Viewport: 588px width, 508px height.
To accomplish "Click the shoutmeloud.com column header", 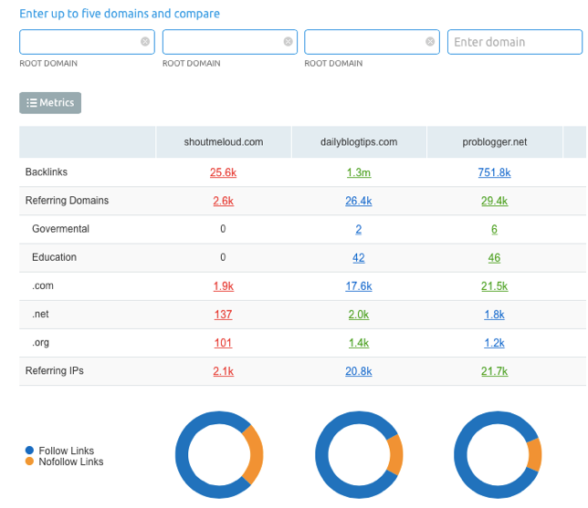I will [224, 142].
